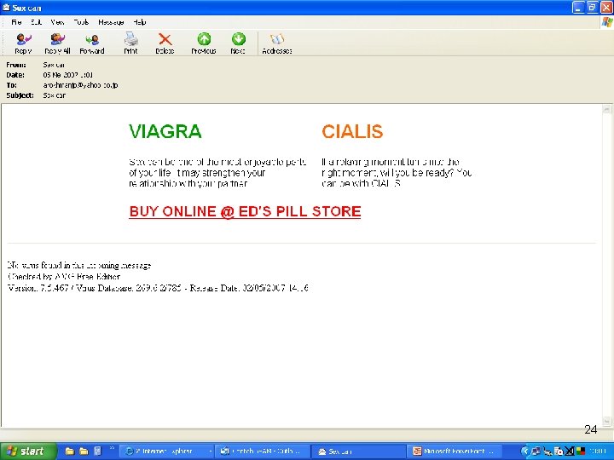Open the Windows Start menu
This screenshot has width=614, height=460.
pos(27,451)
